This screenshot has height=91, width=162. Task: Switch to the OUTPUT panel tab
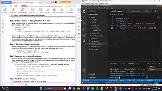(122, 63)
